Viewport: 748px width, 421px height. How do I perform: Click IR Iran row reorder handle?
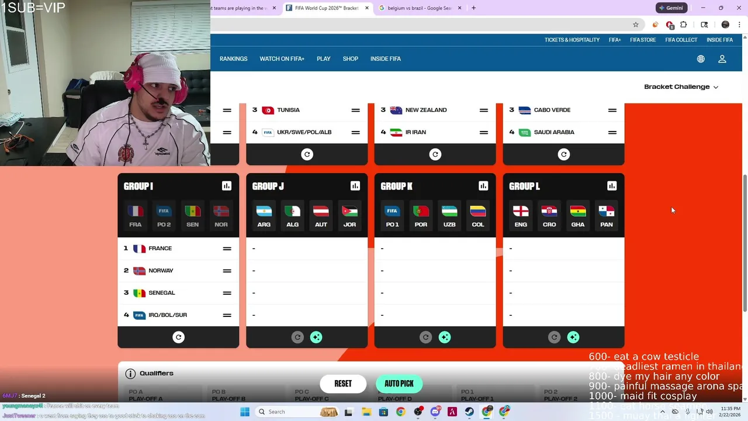pos(484,132)
